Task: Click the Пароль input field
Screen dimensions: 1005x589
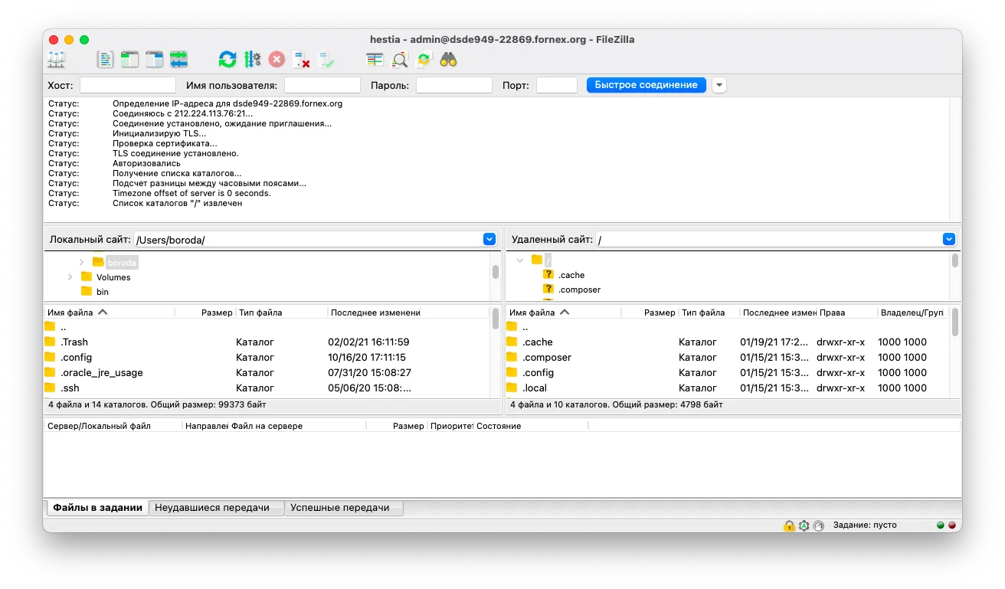Action: point(454,85)
